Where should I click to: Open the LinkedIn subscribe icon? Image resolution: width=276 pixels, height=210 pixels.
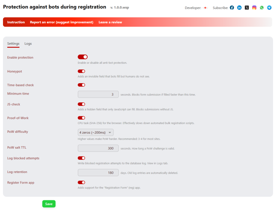[x=239, y=8]
